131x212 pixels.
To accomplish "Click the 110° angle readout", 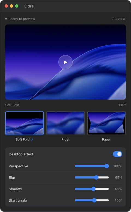I will 122,105.
